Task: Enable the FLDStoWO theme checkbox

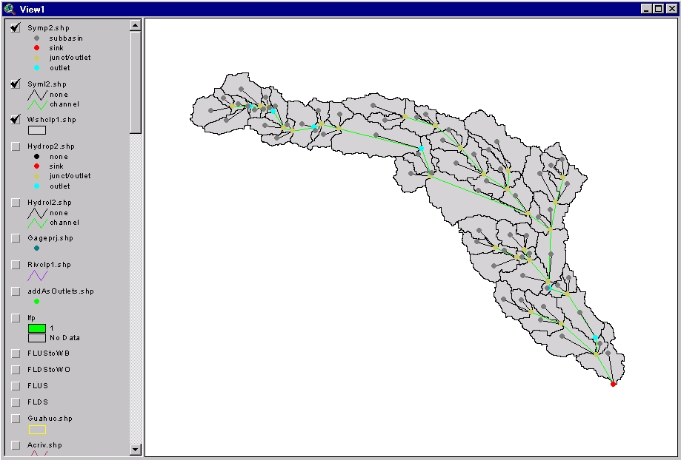Action: (16, 369)
